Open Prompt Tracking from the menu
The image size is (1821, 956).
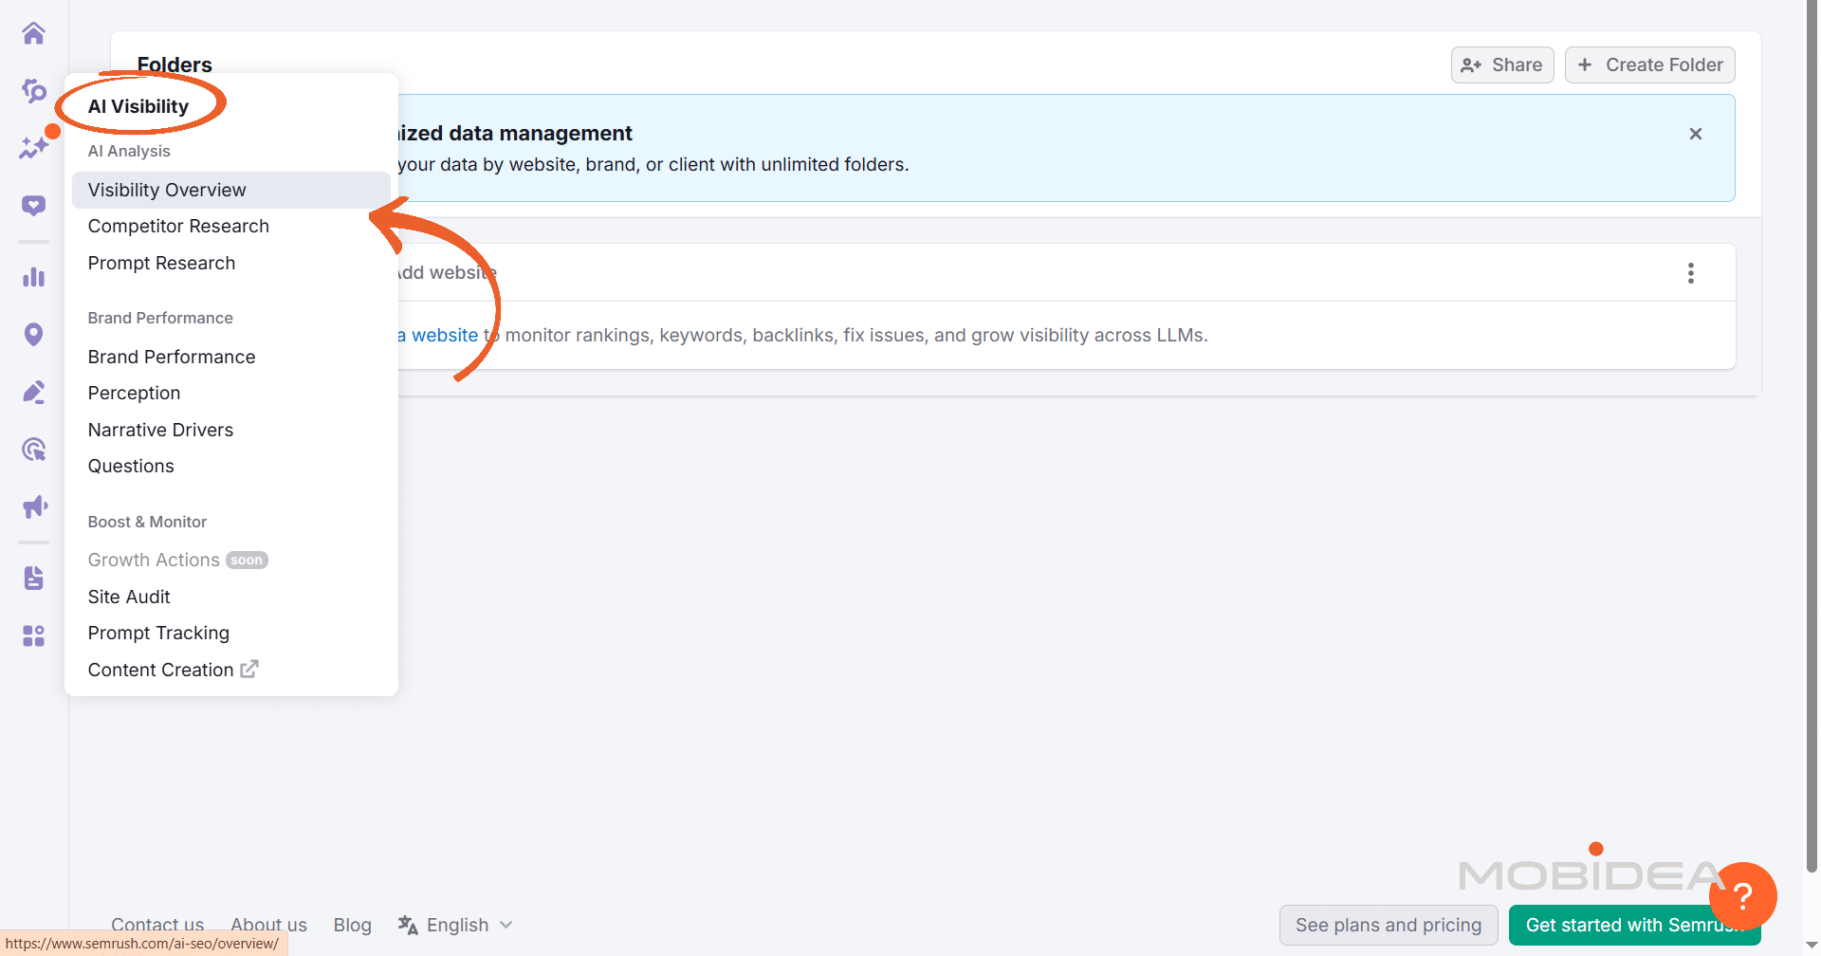(158, 633)
